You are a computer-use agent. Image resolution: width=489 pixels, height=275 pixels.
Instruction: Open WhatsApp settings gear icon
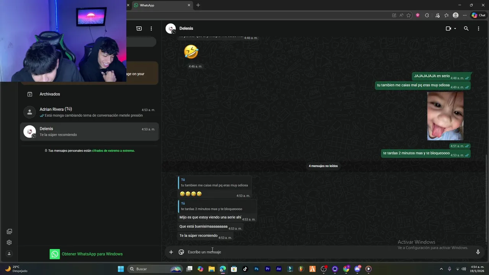[9, 243]
